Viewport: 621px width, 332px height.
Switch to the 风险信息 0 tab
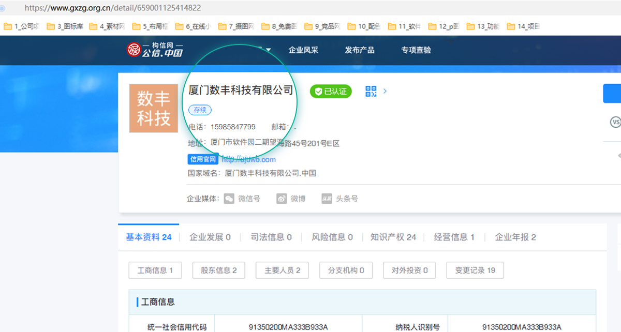332,237
